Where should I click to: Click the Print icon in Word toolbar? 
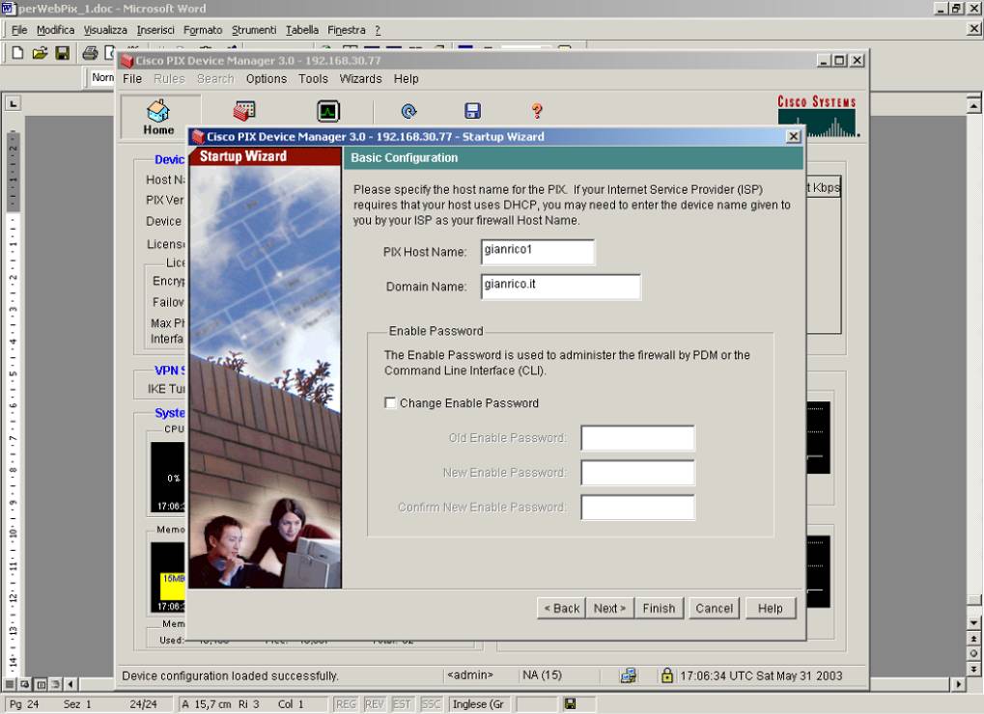coord(90,53)
